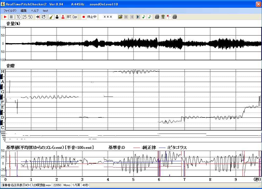This screenshot has width=262, height=189.
Task: Click the first printer icon
Action: 157,17
